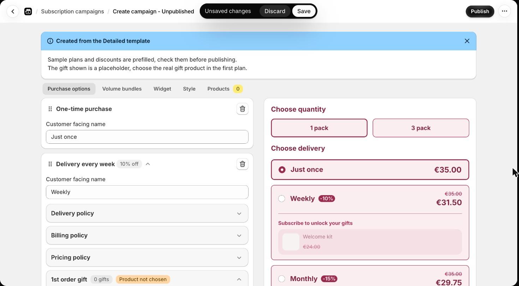Screen dimensions: 519x286
Task: Click the back arrow button
Action: [13, 11]
